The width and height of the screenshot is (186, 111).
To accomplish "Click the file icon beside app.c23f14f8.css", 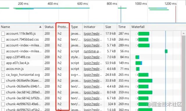I will [x=3, y=57].
